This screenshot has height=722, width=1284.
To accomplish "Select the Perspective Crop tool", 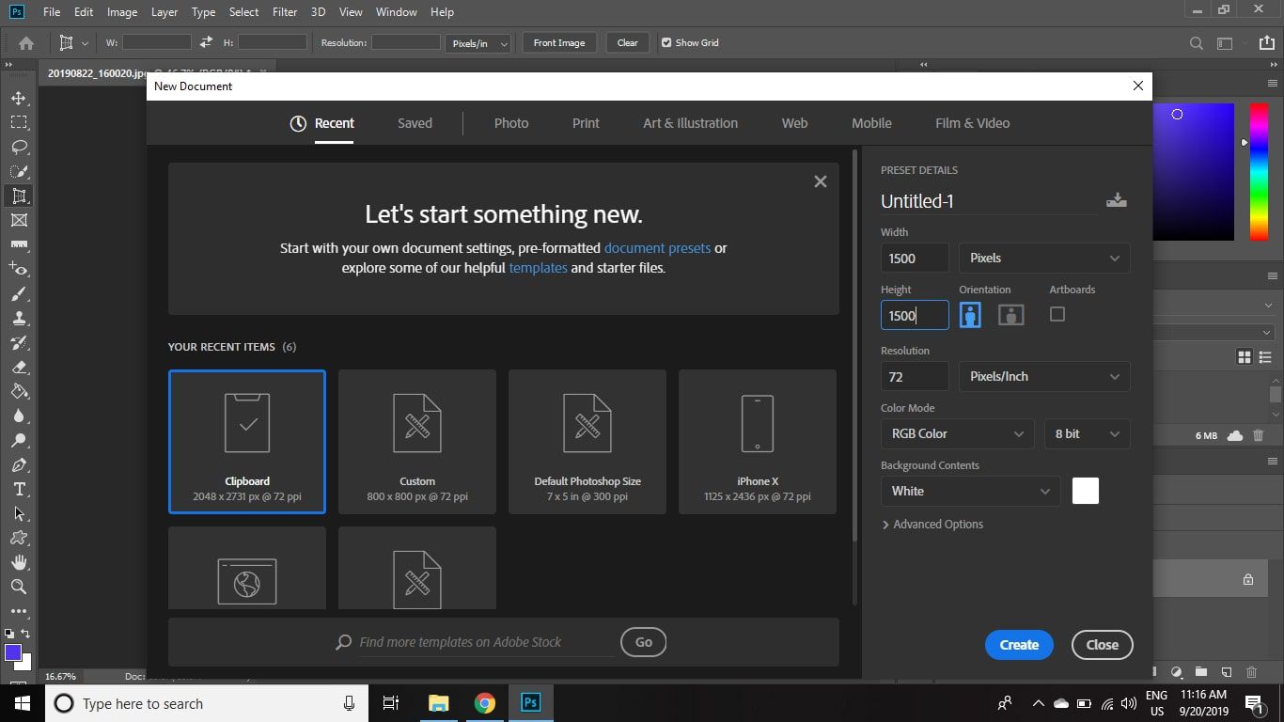I will pyautogui.click(x=19, y=196).
